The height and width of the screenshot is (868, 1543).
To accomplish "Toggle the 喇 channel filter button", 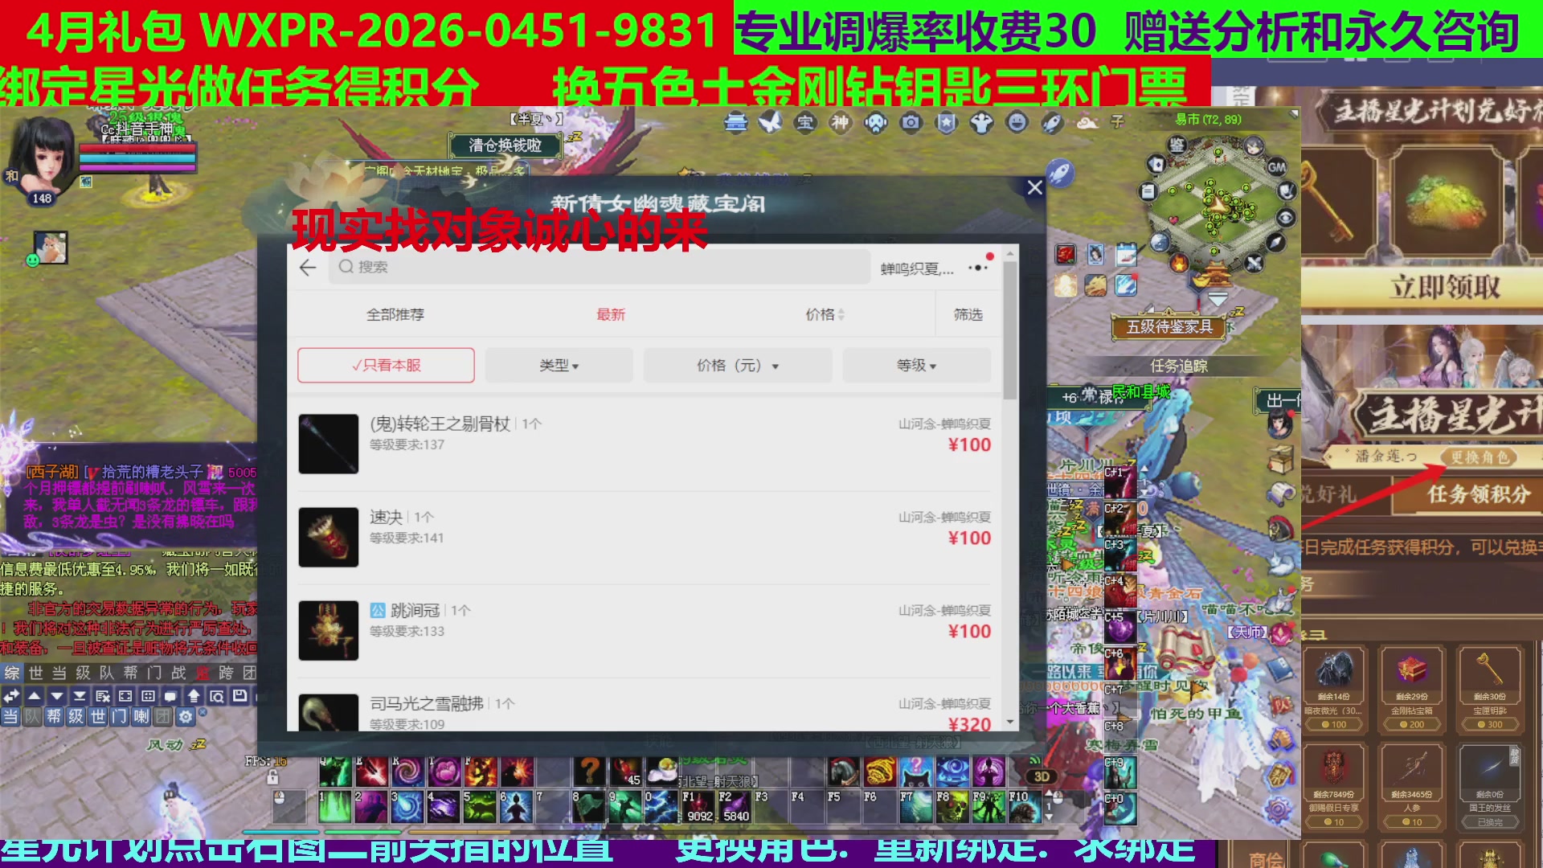I will point(141,716).
